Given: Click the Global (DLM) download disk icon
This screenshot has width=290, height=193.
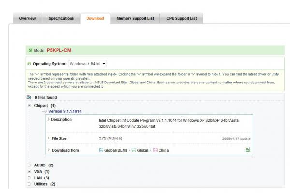Looking at the screenshot, I should tap(101, 150).
